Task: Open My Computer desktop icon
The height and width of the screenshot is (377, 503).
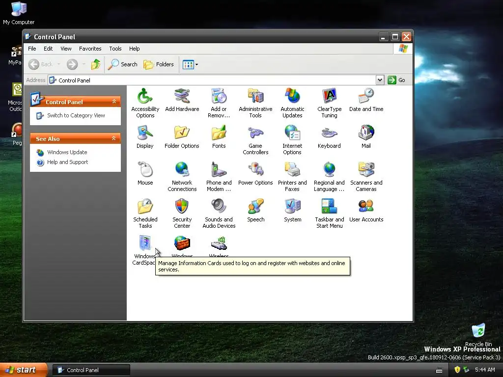Action: tap(19, 13)
